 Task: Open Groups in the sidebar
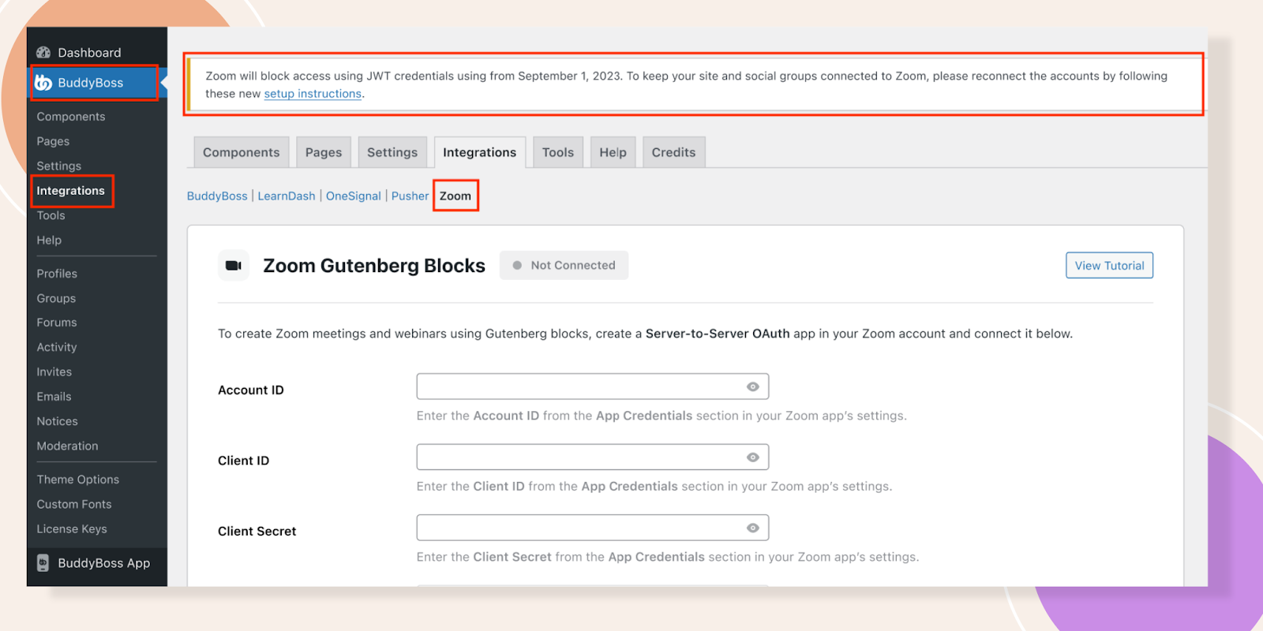[56, 298]
